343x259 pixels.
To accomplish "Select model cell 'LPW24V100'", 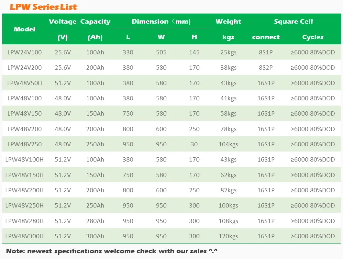I will (25, 52).
